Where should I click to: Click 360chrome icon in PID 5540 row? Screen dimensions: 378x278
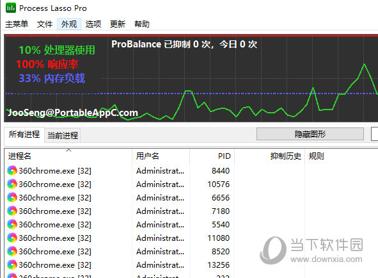12,224
